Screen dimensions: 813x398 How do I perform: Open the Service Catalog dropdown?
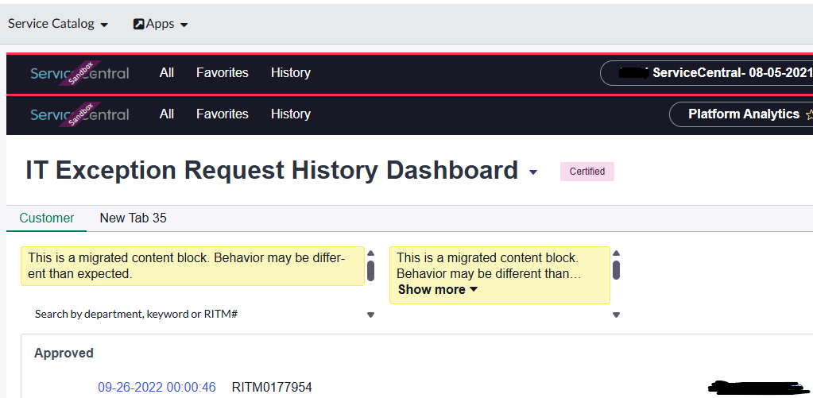click(58, 24)
